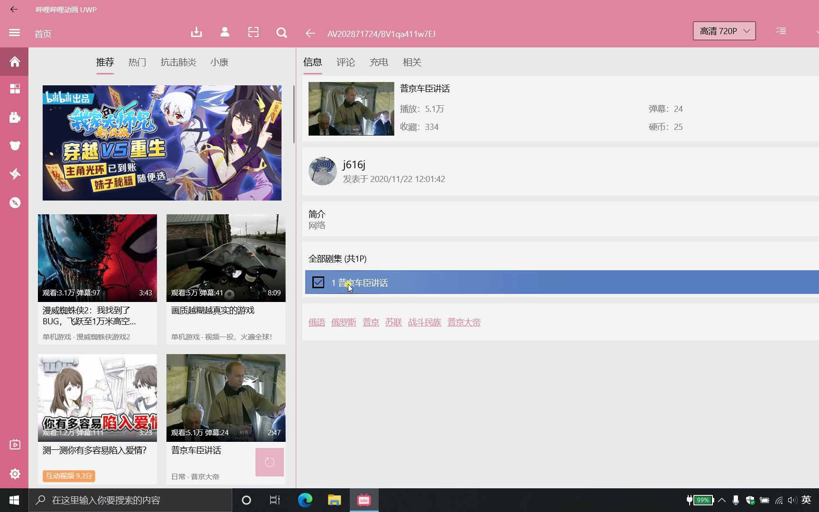Open settings gear in sidebar
This screenshot has height=512, width=819.
(x=15, y=474)
